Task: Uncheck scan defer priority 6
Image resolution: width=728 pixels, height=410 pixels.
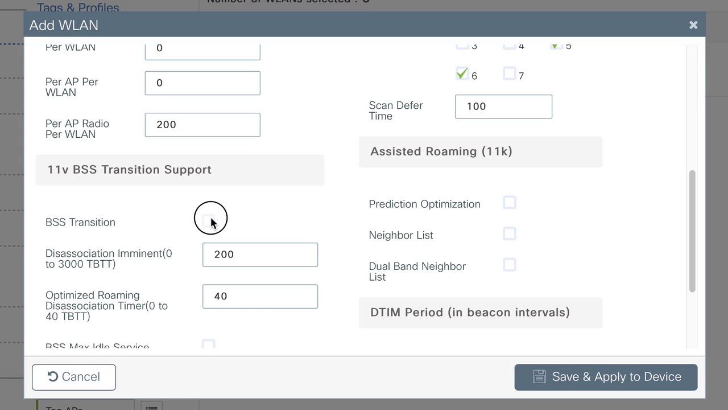Action: (x=462, y=74)
